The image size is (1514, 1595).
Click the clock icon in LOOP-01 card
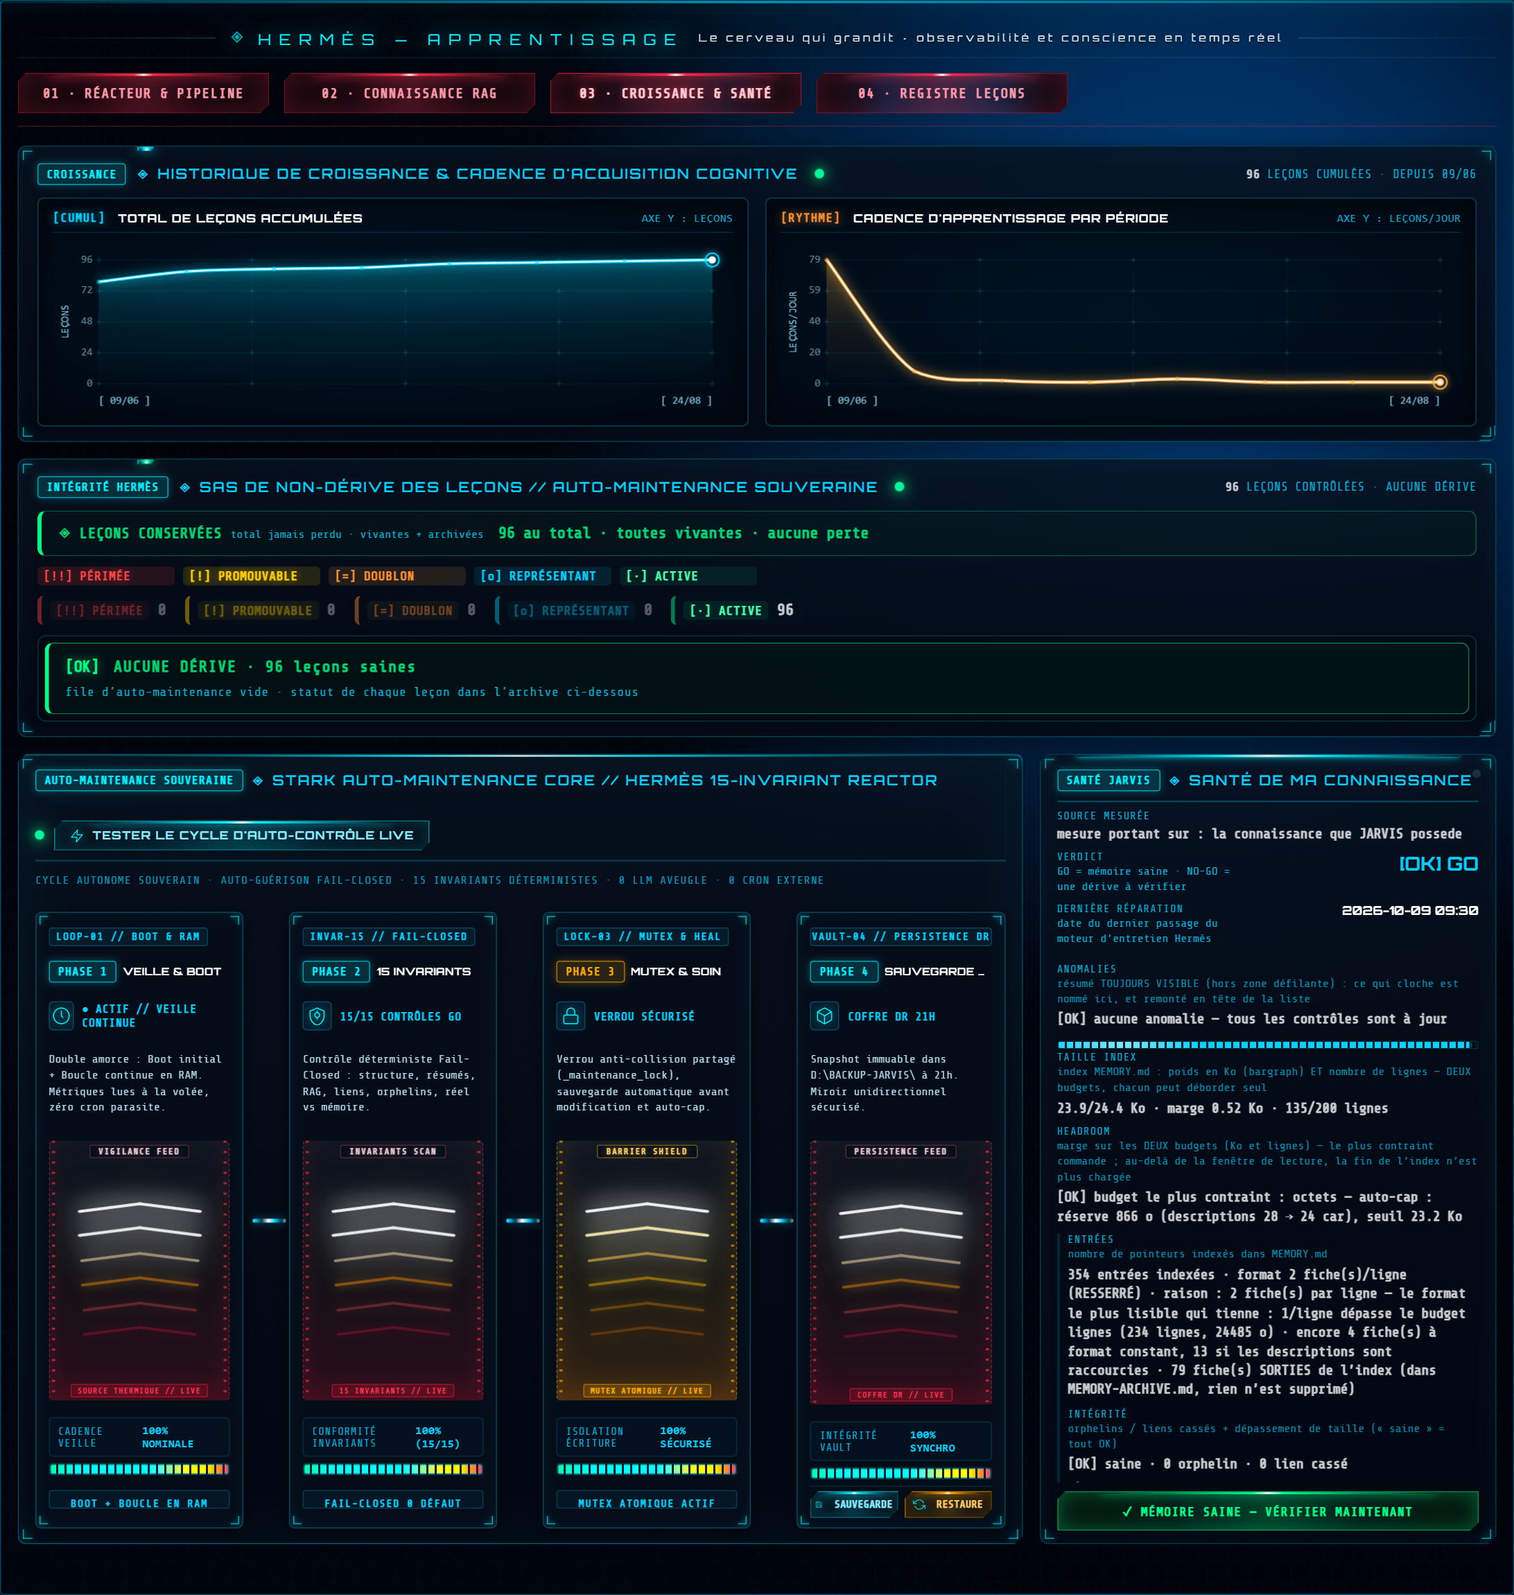[x=61, y=1016]
